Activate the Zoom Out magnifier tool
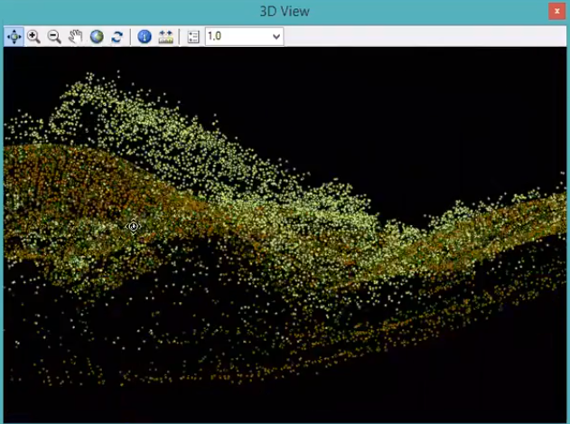 tap(54, 37)
